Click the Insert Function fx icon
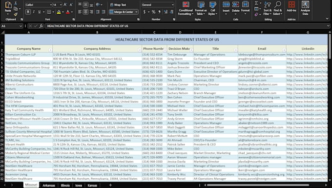Image resolution: width=332 pixels, height=188 pixels. tap(41, 26)
